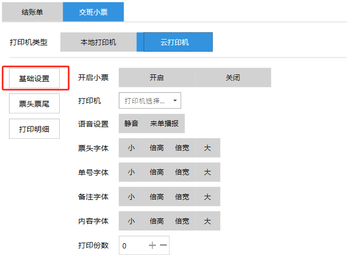
Task: Open the 打印明细 section
Action: (x=34, y=129)
